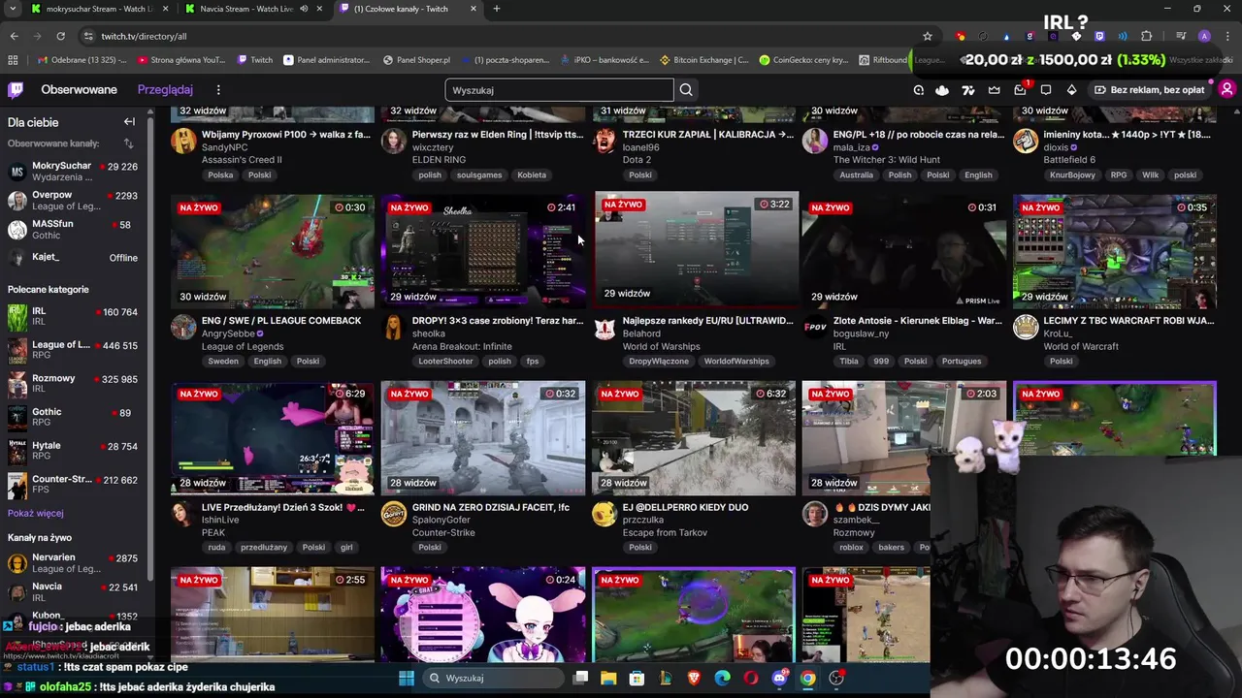Open a new browser tab
This screenshot has width=1242, height=698.
[x=497, y=9]
